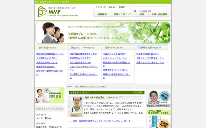Click the 医院/クリニック column header
The height and width of the screenshot is (128, 206).
click(85, 48)
